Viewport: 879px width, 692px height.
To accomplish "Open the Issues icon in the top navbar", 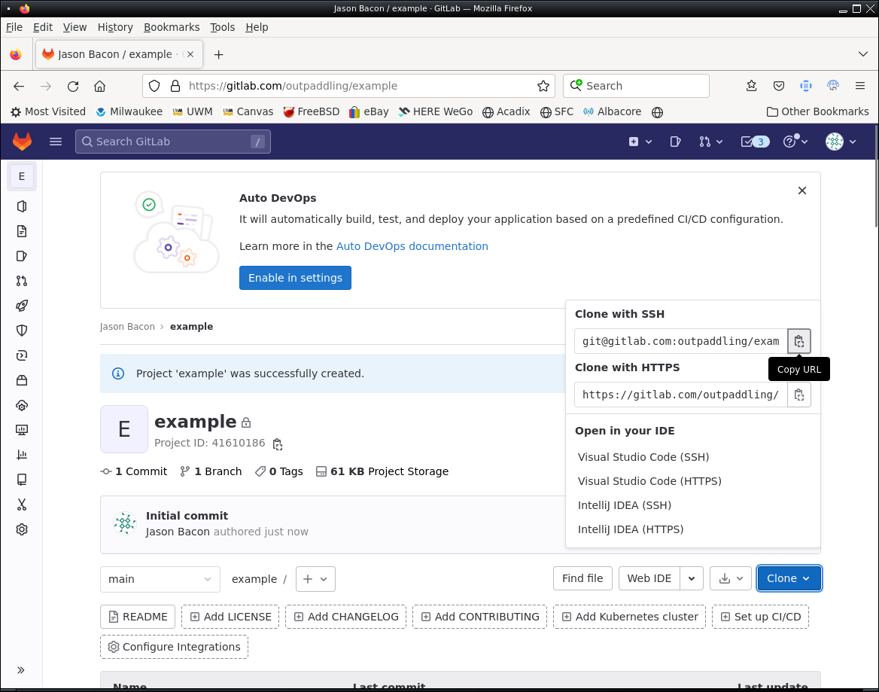I will 676,142.
